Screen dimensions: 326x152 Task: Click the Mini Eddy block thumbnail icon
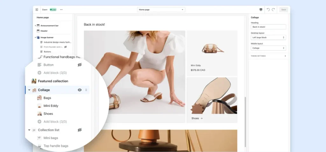(39, 106)
